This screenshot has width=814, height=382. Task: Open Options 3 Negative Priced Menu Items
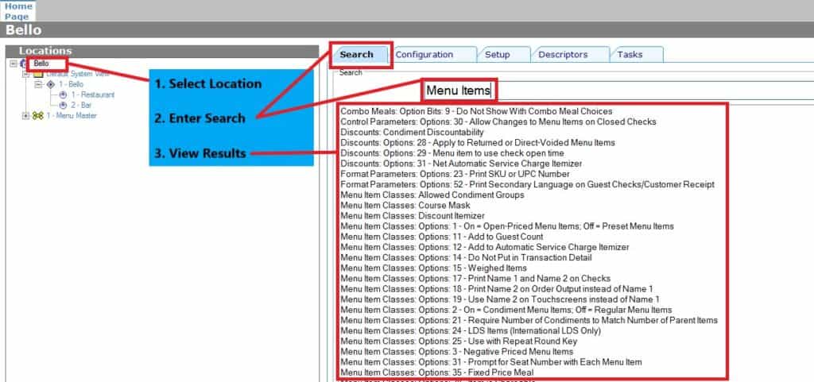(457, 351)
